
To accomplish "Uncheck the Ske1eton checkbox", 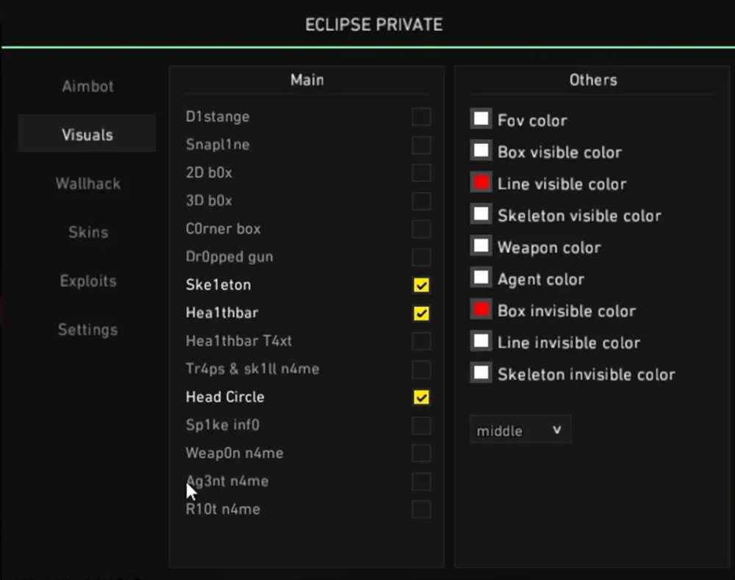I will pyautogui.click(x=421, y=285).
